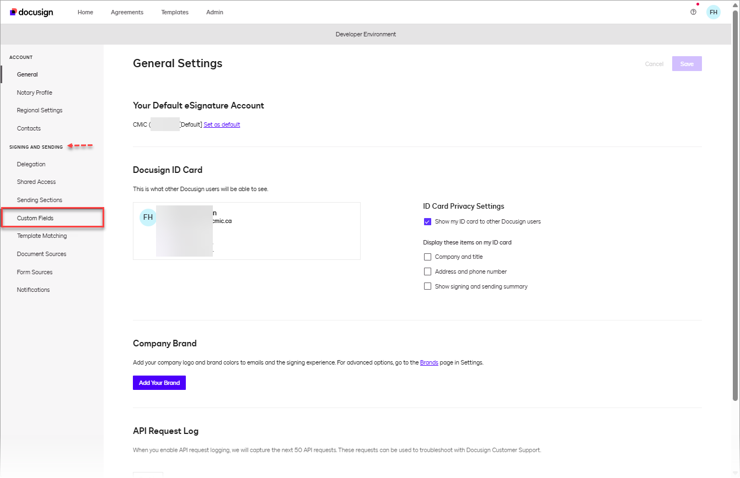
Task: Check Address and phone number
Action: 427,271
